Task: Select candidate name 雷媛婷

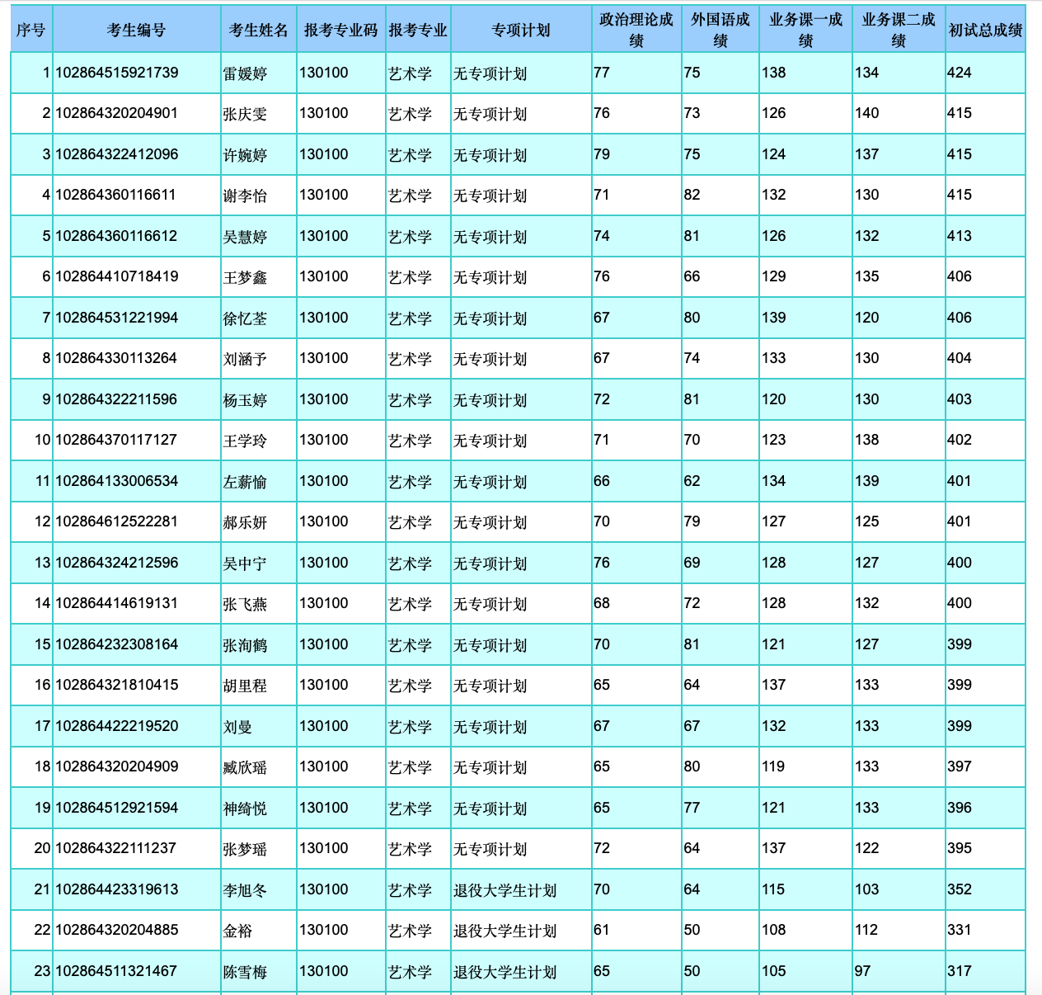Action: (x=245, y=73)
